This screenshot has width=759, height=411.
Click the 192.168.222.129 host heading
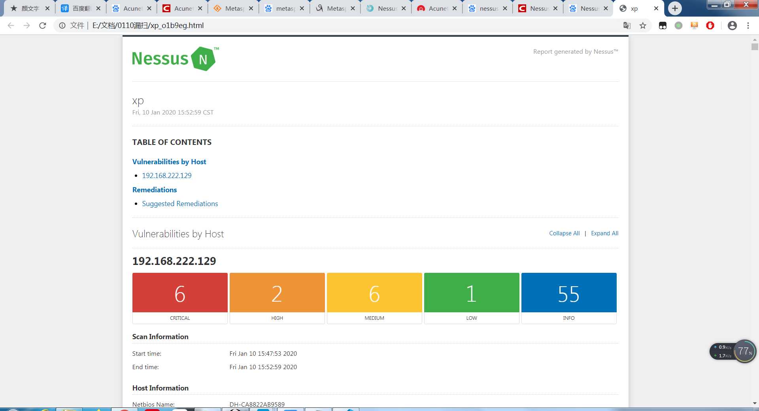point(174,261)
